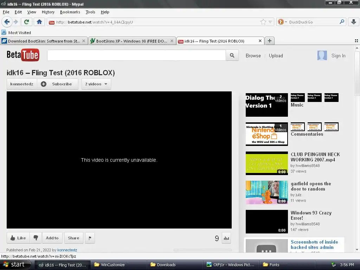
Task: Open the Tools menu
Action: 90,12
